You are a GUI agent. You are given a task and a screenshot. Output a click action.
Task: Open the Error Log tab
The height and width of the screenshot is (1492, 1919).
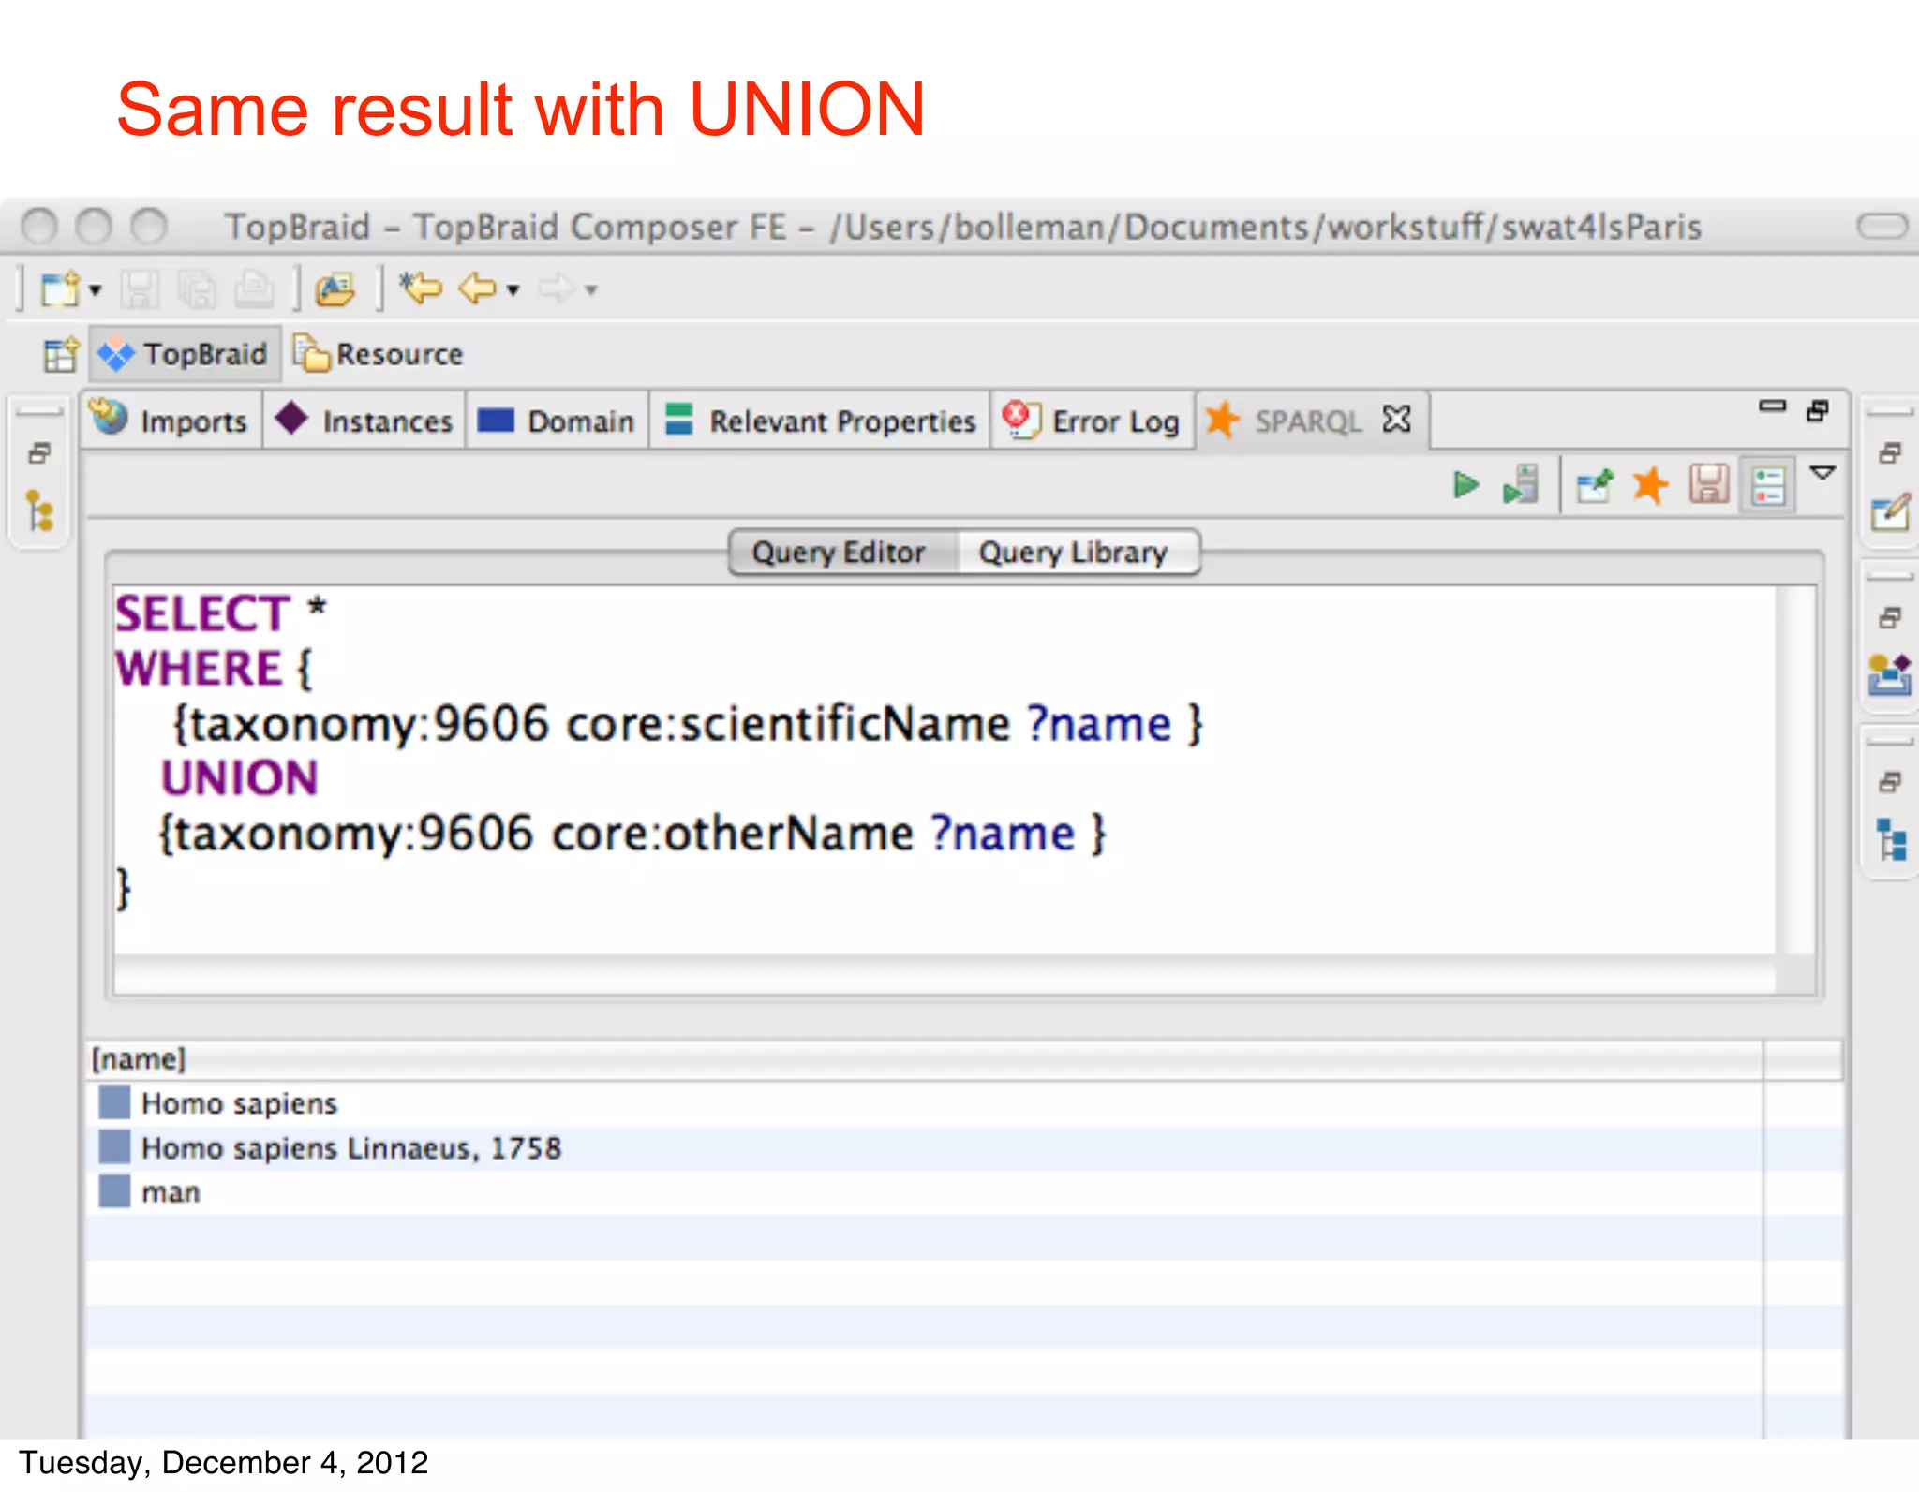pos(1092,421)
